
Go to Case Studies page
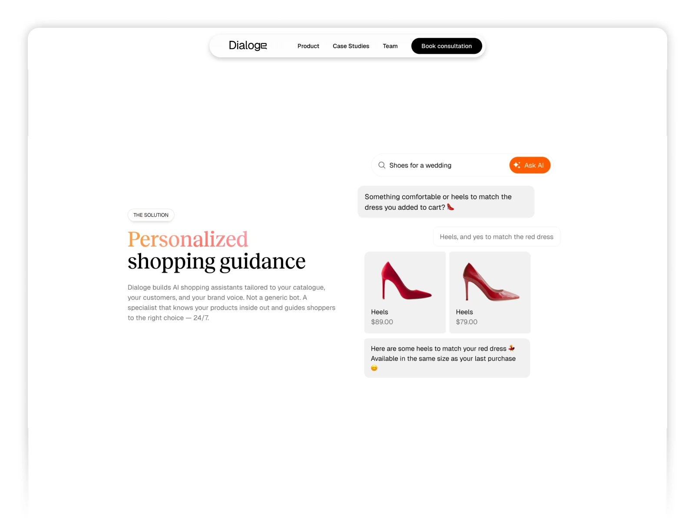pos(351,46)
